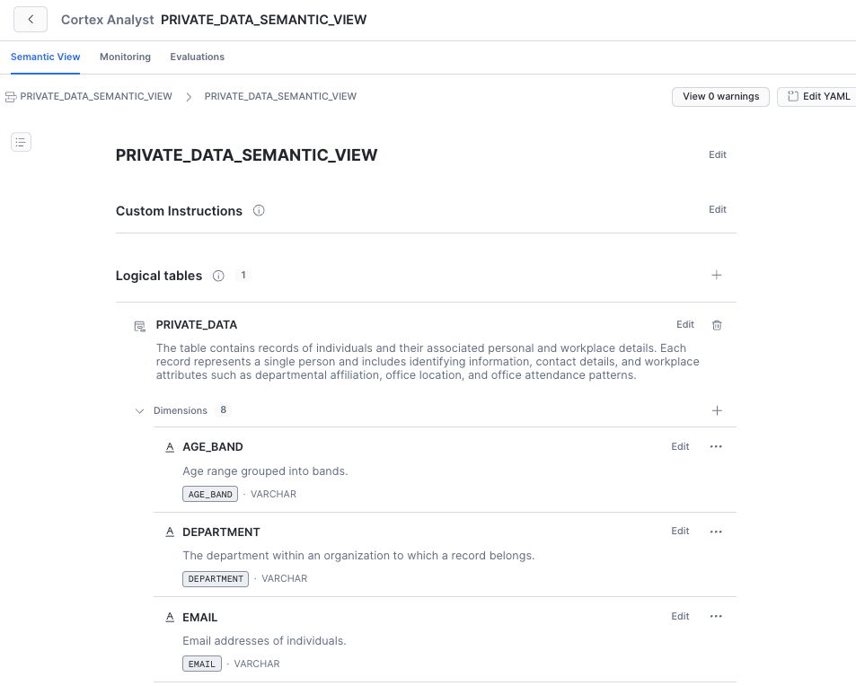Open EMAIL more options menu

coord(716,616)
